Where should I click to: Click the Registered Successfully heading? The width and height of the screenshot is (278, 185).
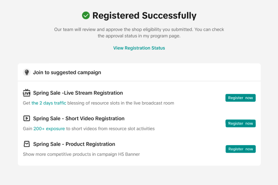point(144,16)
